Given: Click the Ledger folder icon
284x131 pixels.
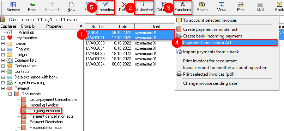Looking at the screenshot, I should (10, 55).
